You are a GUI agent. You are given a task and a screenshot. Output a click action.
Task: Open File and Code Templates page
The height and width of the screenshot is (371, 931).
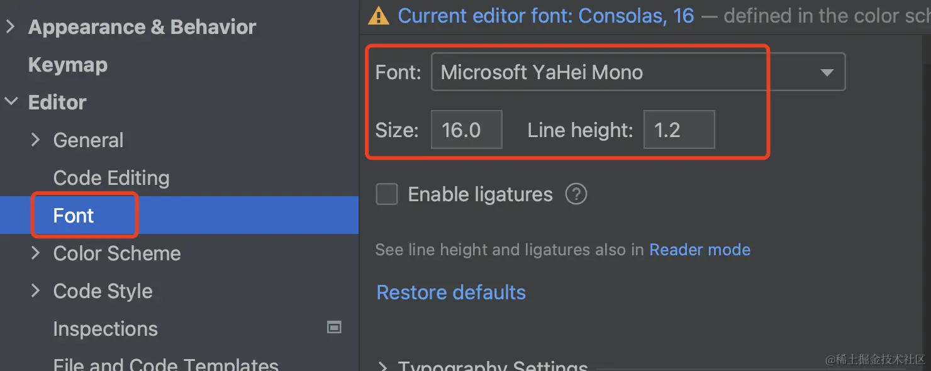point(165,364)
